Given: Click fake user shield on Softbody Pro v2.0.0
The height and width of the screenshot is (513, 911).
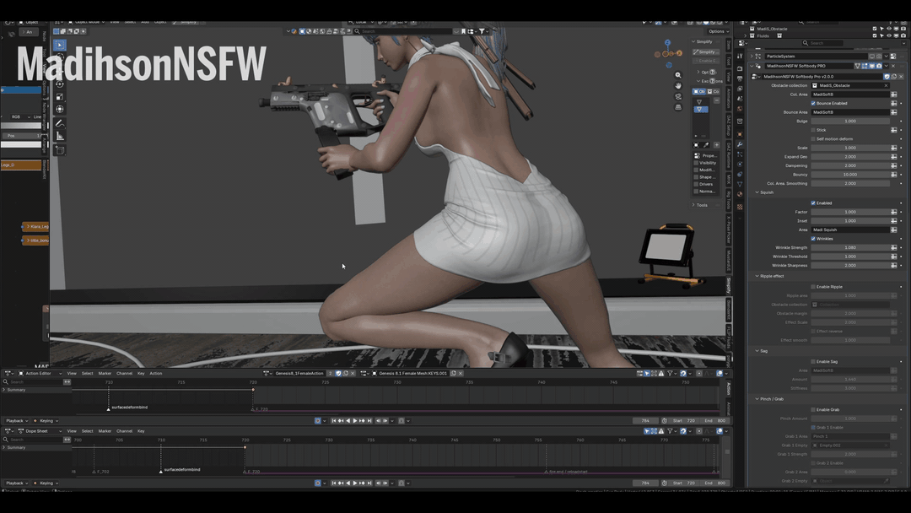Looking at the screenshot, I should pyautogui.click(x=887, y=76).
